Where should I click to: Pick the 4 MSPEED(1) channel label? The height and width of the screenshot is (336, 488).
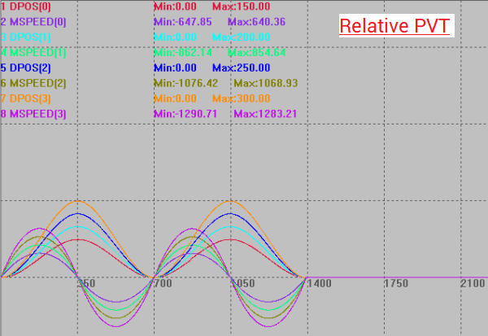pyautogui.click(x=34, y=53)
